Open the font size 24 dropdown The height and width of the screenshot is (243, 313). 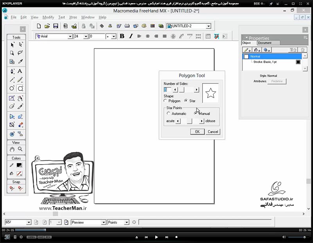click(x=86, y=36)
